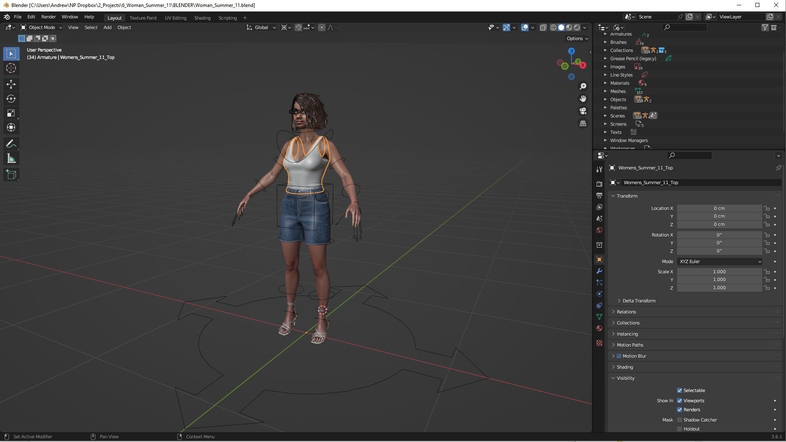Open the Render properties tab

[599, 184]
